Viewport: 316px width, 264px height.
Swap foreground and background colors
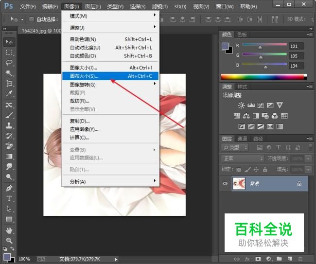point(12,248)
